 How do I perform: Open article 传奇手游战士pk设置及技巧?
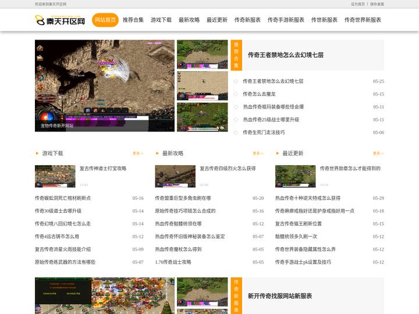[x=303, y=262]
